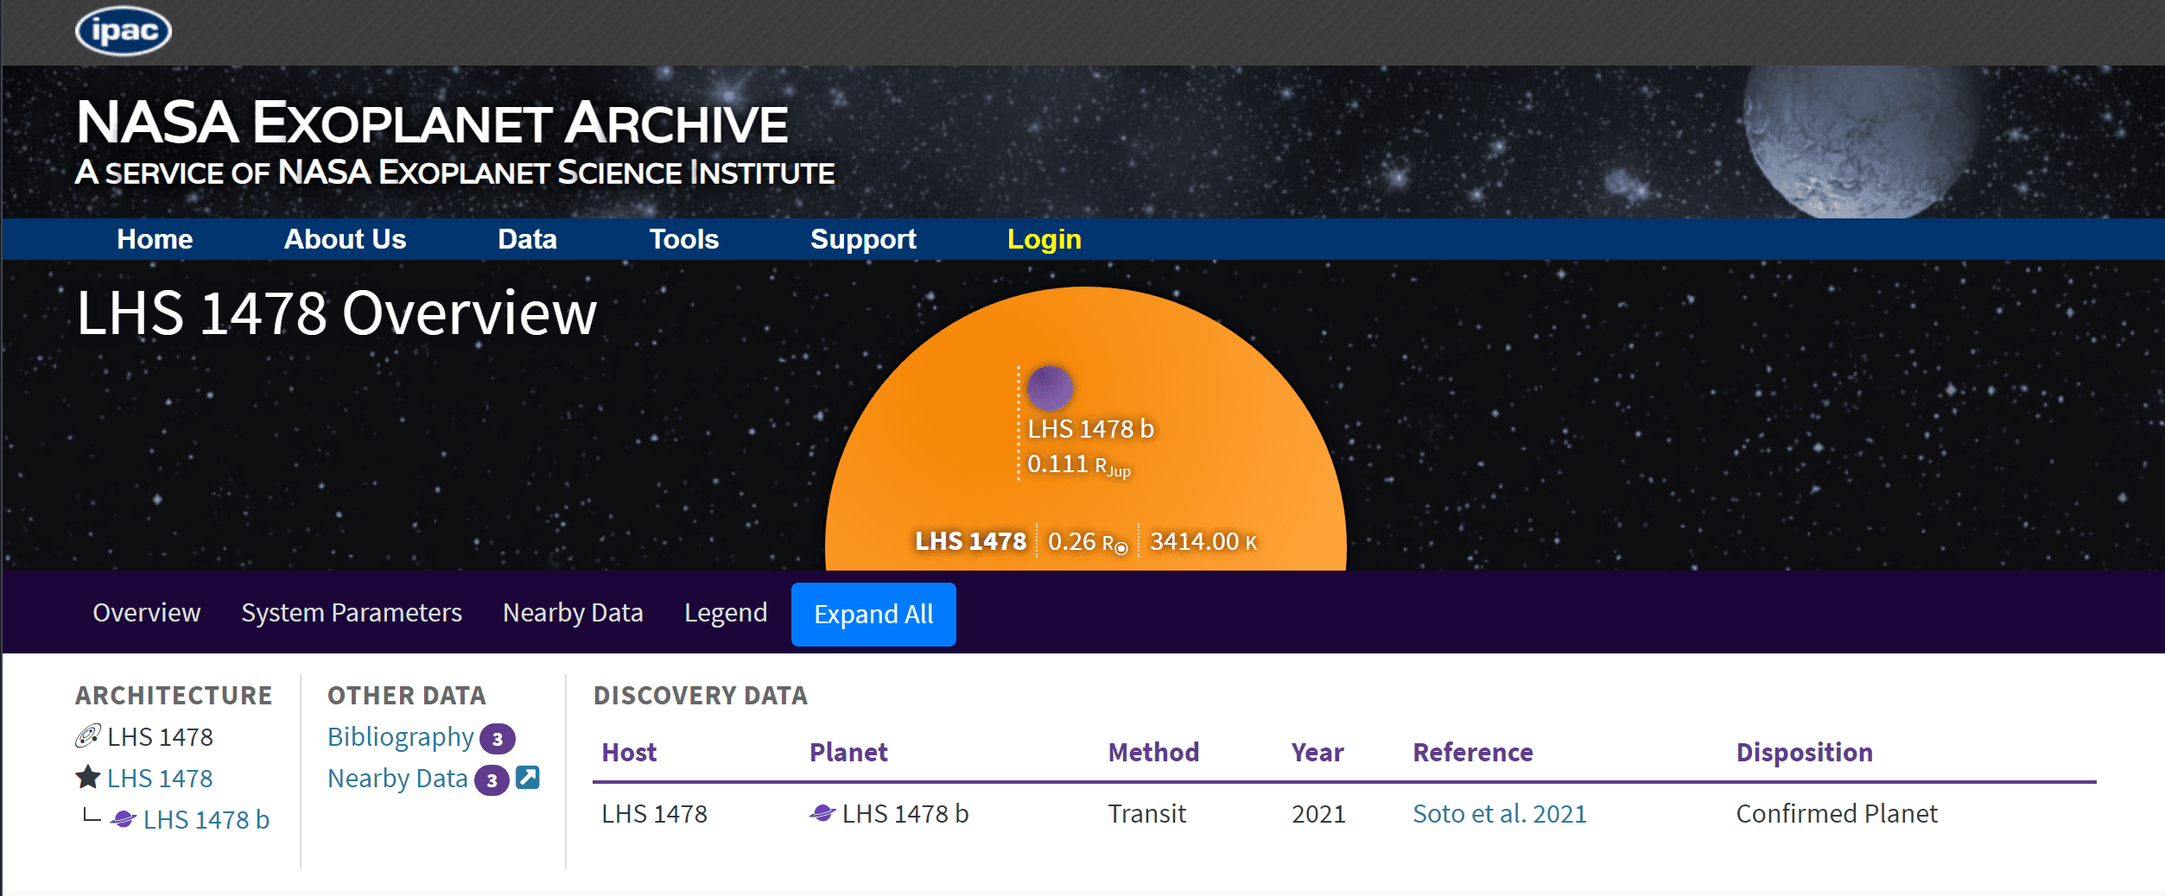Go to the Legend tab
Screen dimensions: 2165x896
726,613
